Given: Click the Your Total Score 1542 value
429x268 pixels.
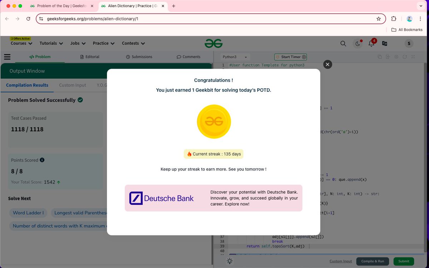Looking at the screenshot, I should coord(50,182).
